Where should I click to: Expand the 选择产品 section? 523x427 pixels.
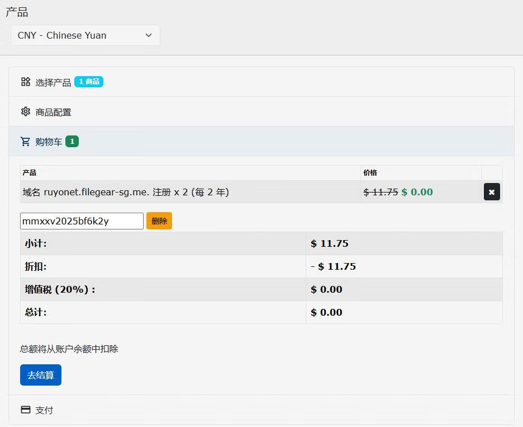(54, 82)
